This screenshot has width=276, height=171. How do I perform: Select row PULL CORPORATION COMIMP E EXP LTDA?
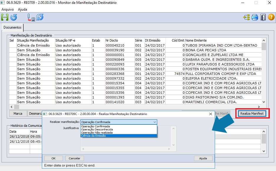(x=135, y=74)
